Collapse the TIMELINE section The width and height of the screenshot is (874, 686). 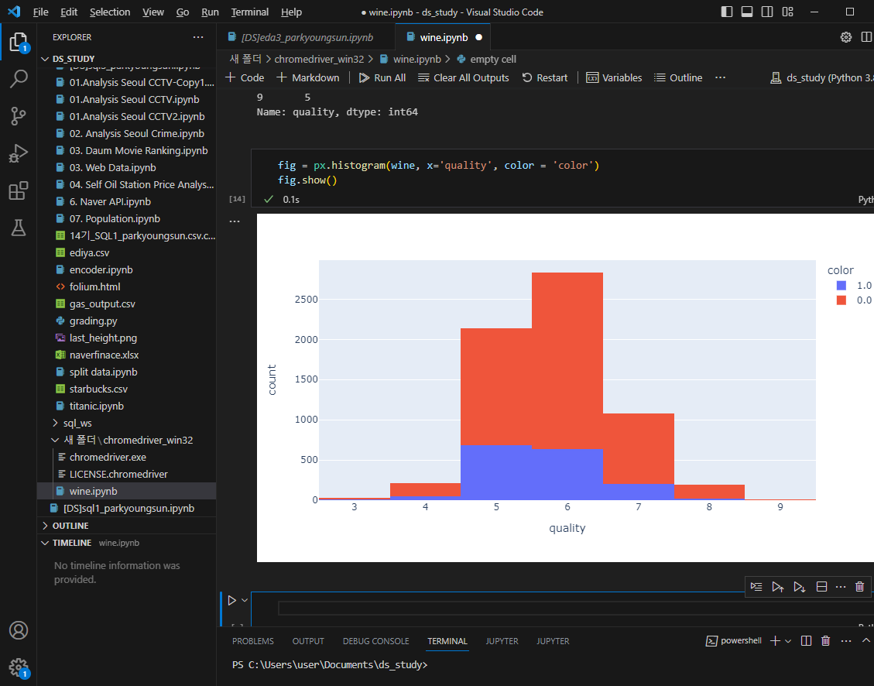coord(126,543)
